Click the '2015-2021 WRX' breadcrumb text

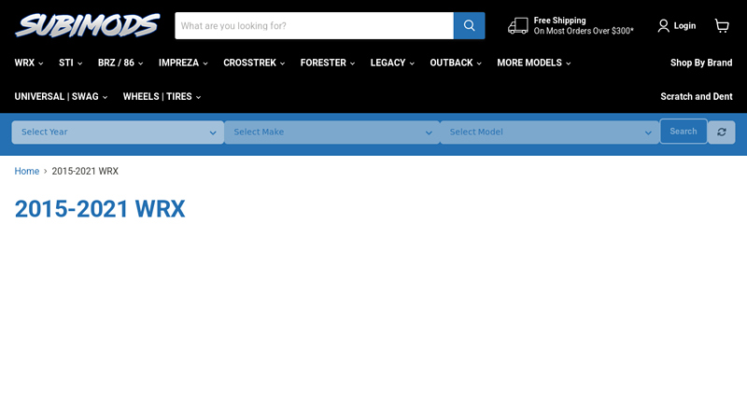click(85, 171)
